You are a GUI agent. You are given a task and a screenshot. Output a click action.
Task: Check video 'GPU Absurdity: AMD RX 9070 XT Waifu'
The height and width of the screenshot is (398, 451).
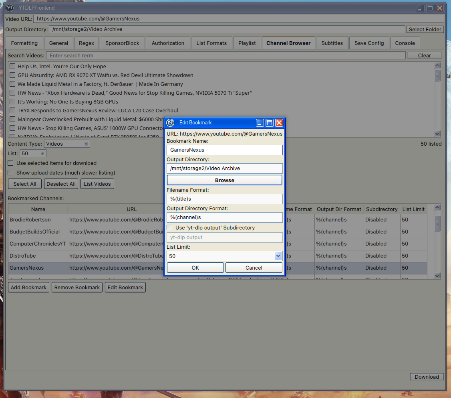[x=12, y=75]
